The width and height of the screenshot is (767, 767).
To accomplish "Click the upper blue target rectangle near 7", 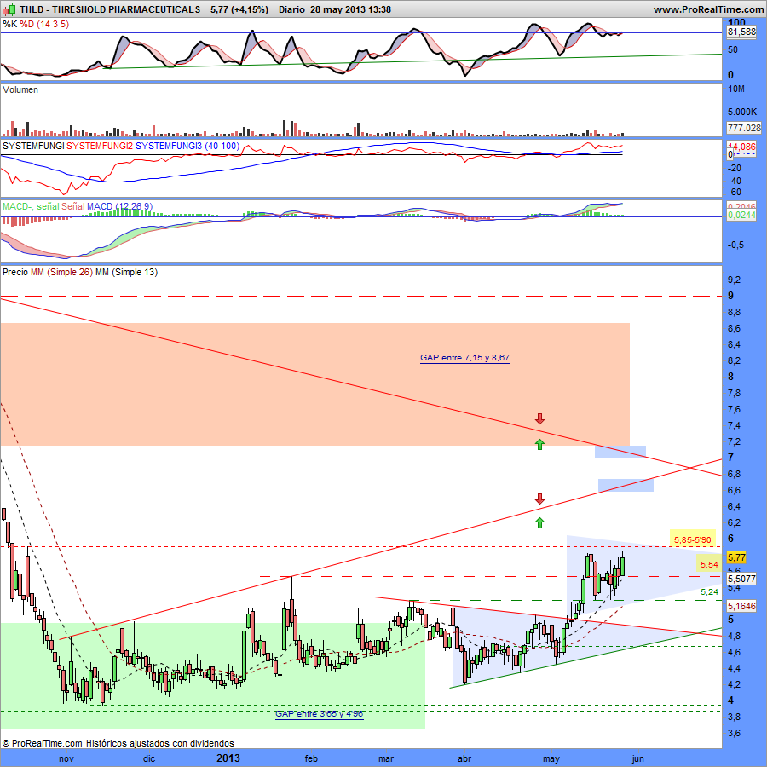I will point(620,452).
